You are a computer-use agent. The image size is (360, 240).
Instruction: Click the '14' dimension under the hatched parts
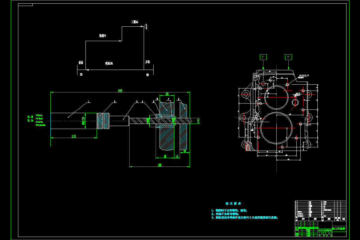point(177,156)
